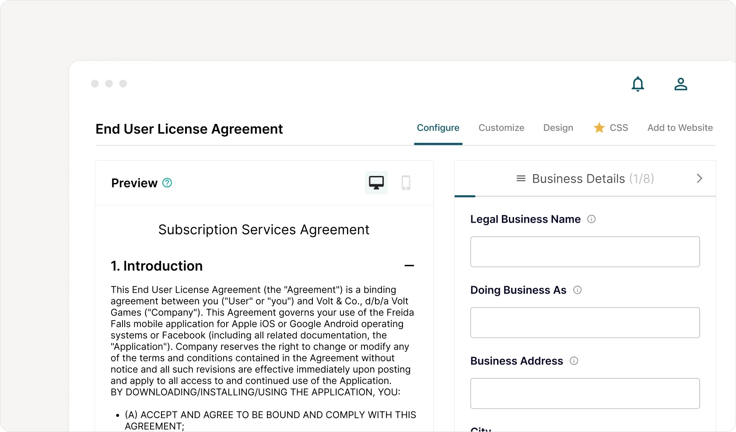The width and height of the screenshot is (736, 432).
Task: Show info for Doing Business As
Action: point(578,290)
